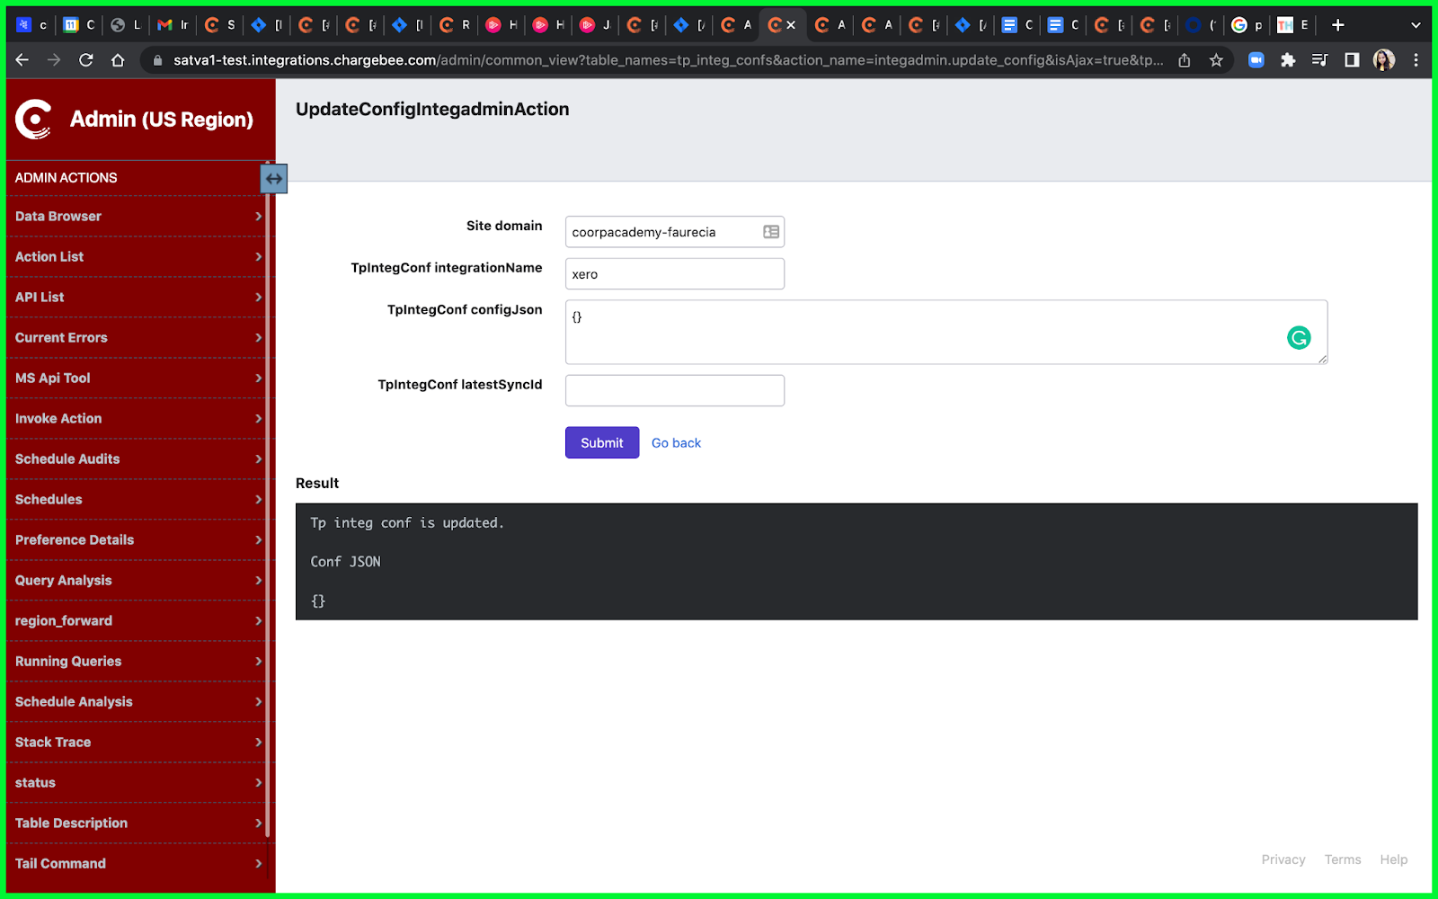Open the tab search dropdown chevron
Image resolution: width=1438 pixels, height=899 pixels.
pyautogui.click(x=1416, y=25)
